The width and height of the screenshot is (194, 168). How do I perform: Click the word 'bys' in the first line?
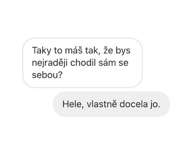pos(123,51)
